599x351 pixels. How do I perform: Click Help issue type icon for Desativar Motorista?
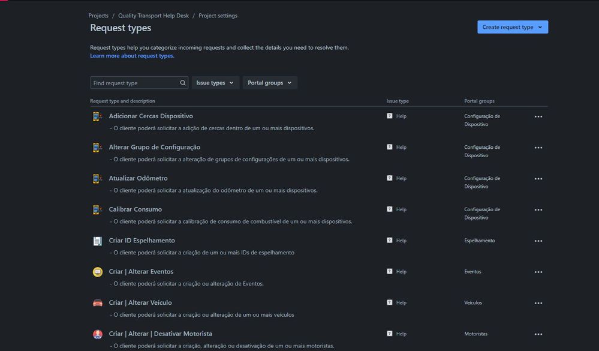pyautogui.click(x=389, y=334)
